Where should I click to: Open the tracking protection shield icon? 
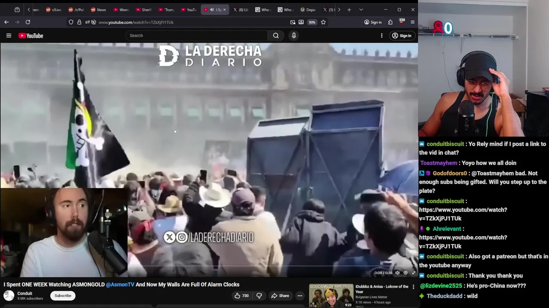71,22
